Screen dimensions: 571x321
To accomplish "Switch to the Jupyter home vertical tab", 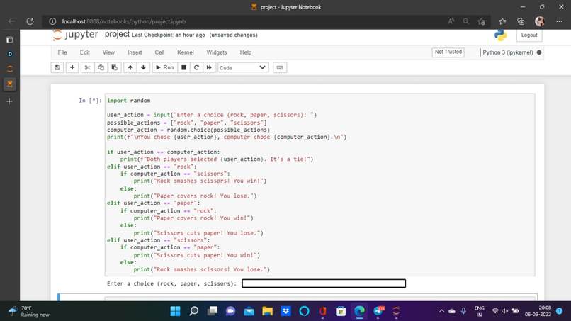I will [10, 69].
